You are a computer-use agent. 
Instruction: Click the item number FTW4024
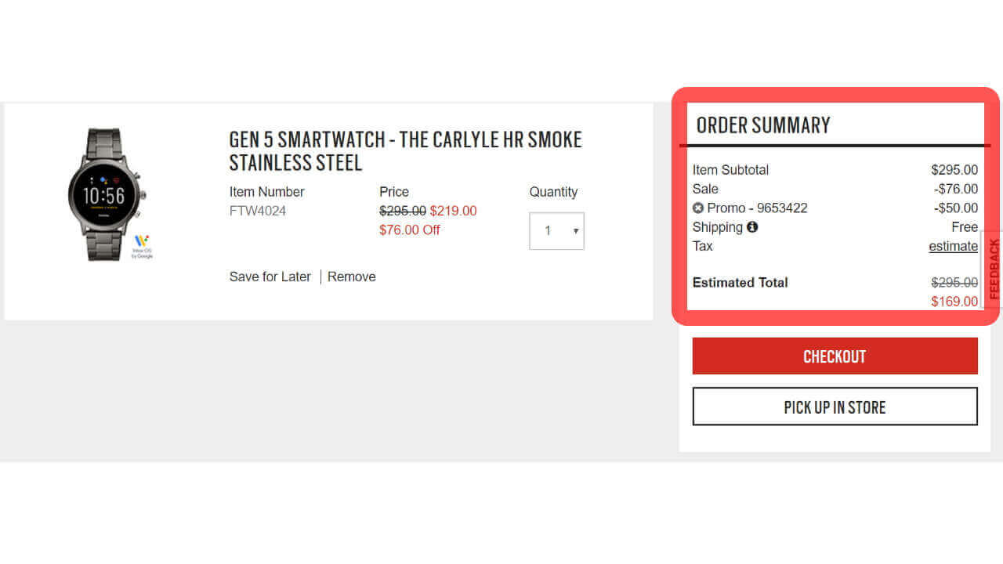[x=258, y=211]
